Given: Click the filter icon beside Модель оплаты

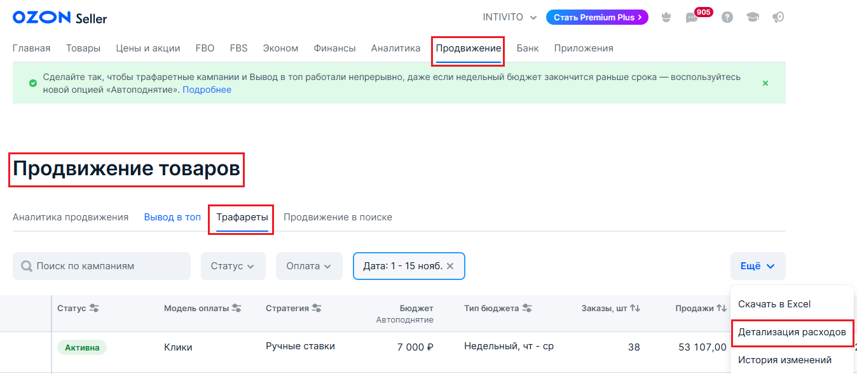Looking at the screenshot, I should click(x=237, y=309).
